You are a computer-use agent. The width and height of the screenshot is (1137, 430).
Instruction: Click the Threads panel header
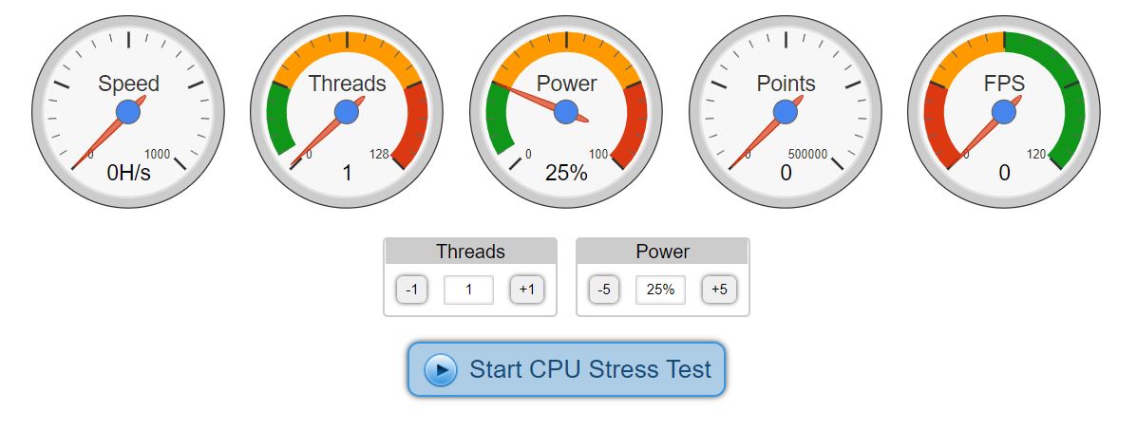470,252
